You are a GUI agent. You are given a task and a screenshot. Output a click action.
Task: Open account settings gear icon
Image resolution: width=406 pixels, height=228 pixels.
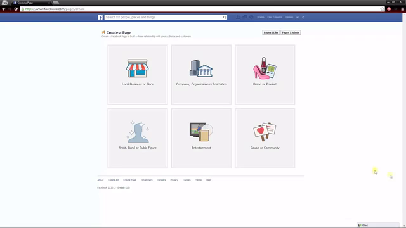click(303, 17)
